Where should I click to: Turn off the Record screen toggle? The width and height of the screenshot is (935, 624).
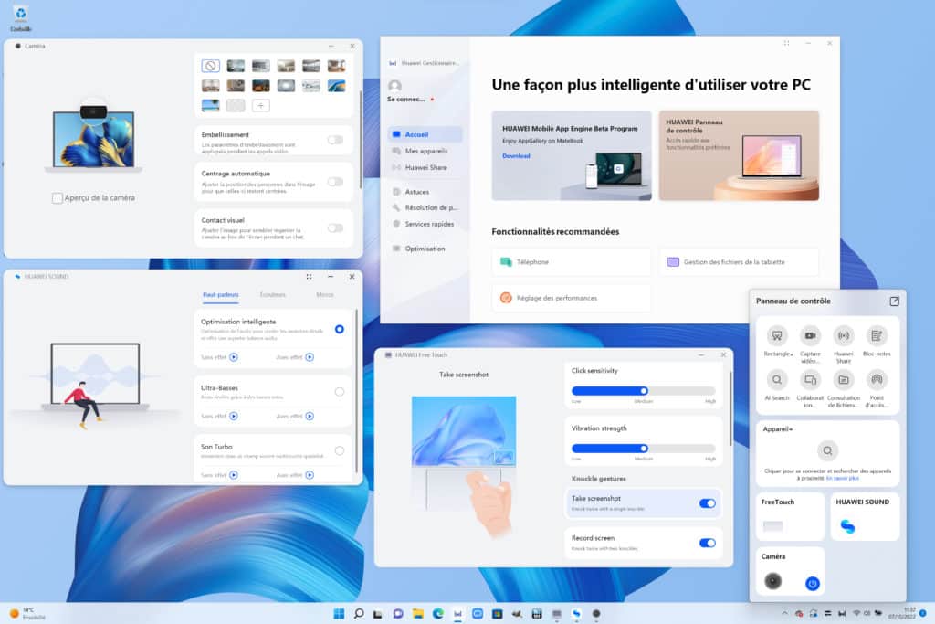(708, 543)
